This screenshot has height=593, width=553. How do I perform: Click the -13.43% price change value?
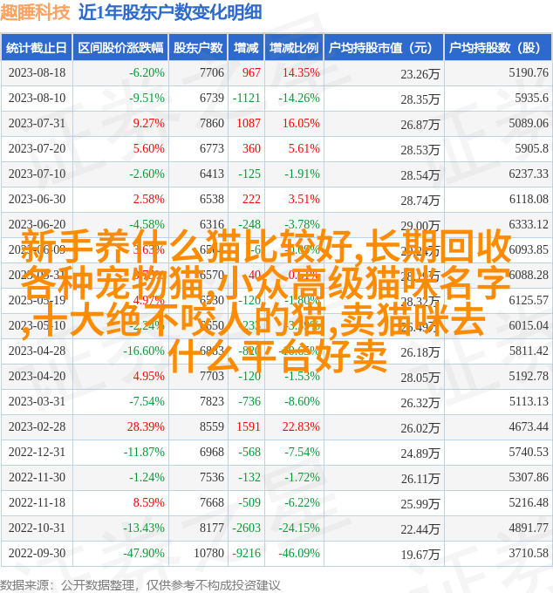pyautogui.click(x=144, y=528)
